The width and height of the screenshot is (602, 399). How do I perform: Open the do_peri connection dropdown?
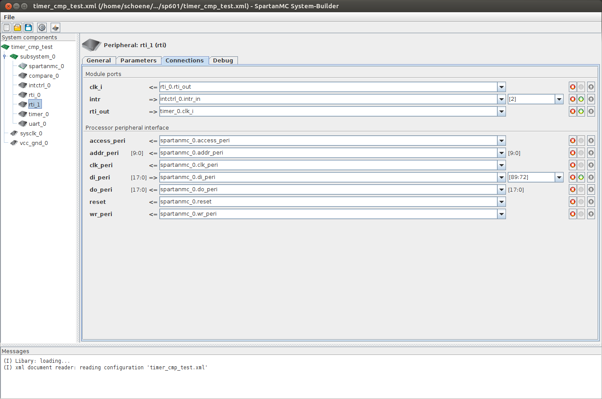coord(502,189)
